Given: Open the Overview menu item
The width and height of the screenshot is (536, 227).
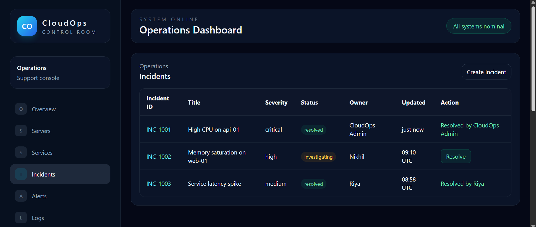Looking at the screenshot, I should 60,109.
